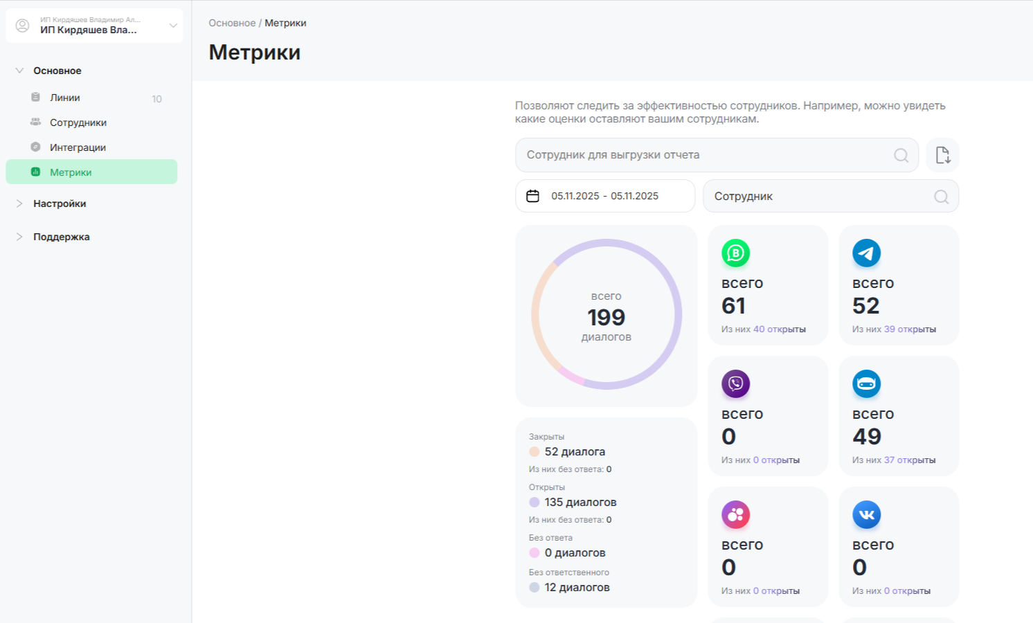Image resolution: width=1033 pixels, height=623 pixels.
Task: Click the Telegram channel icon
Action: (866, 253)
